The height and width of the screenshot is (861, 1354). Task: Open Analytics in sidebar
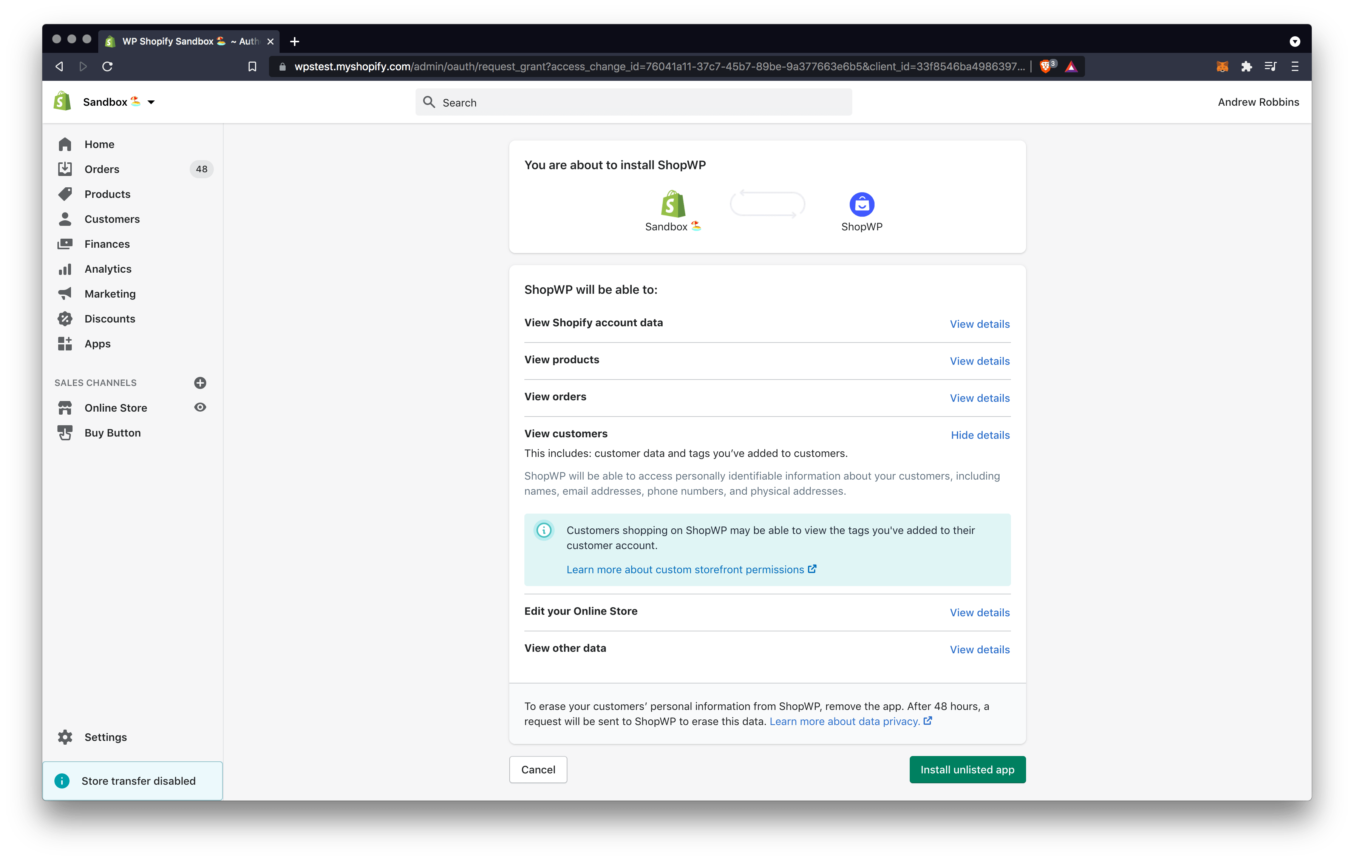(108, 268)
